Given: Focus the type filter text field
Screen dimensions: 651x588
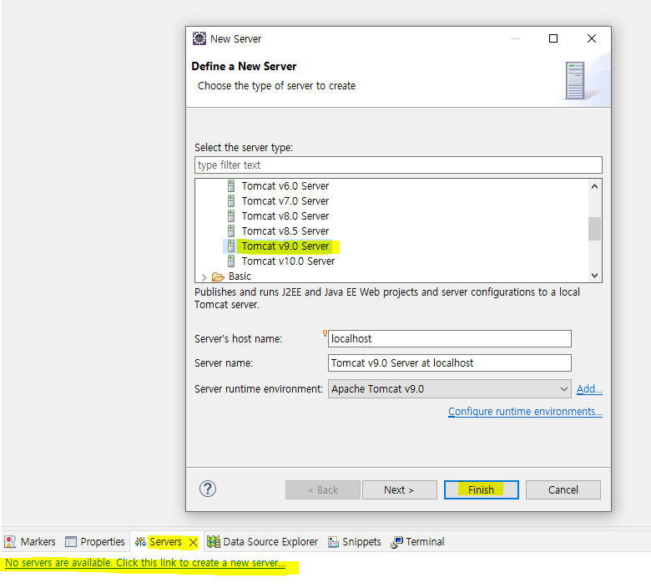Looking at the screenshot, I should [398, 165].
